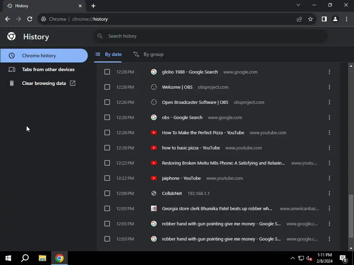The height and width of the screenshot is (265, 354).
Task: Open the globo 1988 - Google Search link
Action: (x=190, y=72)
